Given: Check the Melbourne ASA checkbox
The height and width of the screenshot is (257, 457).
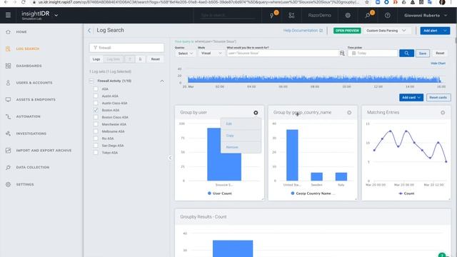Looking at the screenshot, I should click(96, 131).
